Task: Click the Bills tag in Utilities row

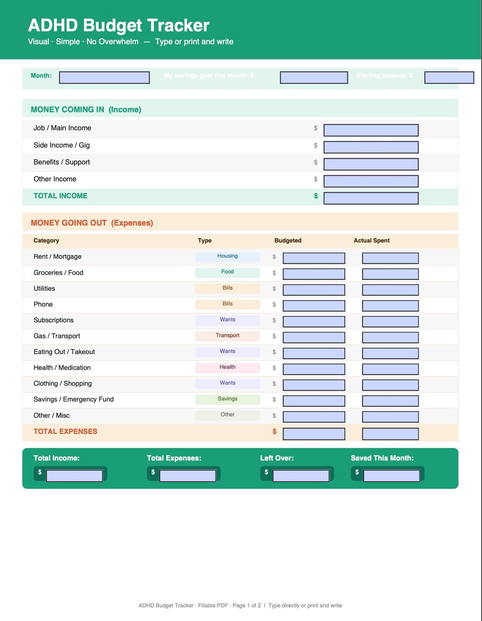Action: point(227,288)
